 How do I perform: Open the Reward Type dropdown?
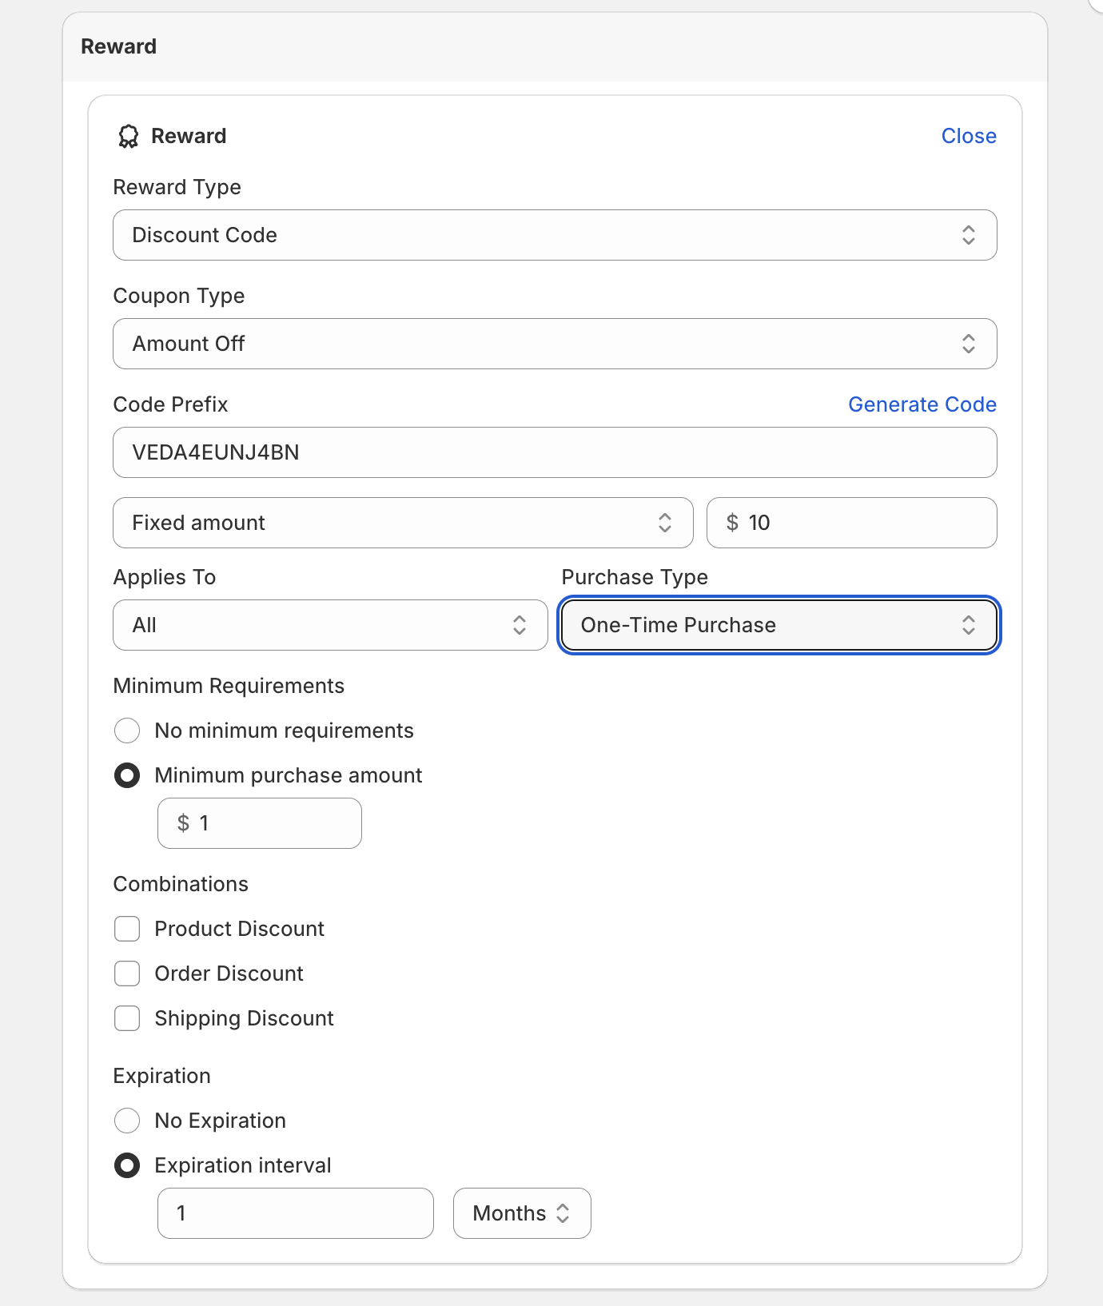point(554,235)
